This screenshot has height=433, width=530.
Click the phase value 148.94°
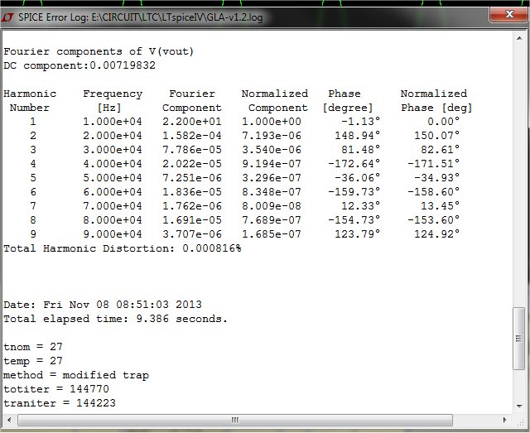click(358, 136)
